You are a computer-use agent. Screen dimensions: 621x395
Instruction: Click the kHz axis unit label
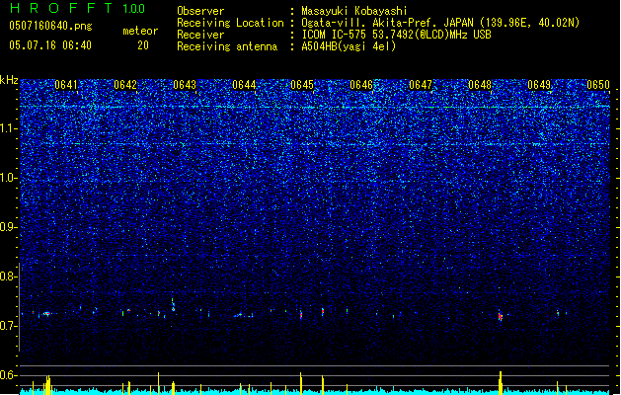pos(9,80)
